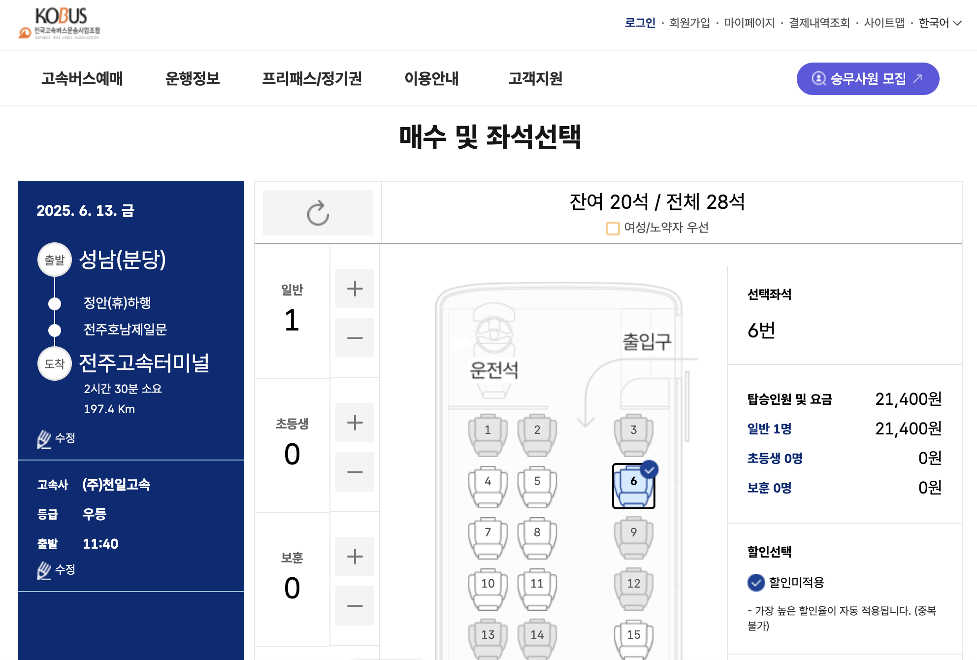Viewport: 977px width, 660px height.
Task: Open the 이용안내 menu
Action: coord(432,78)
